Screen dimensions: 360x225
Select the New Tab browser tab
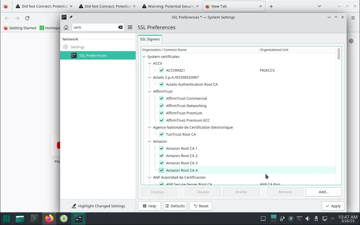click(x=234, y=6)
